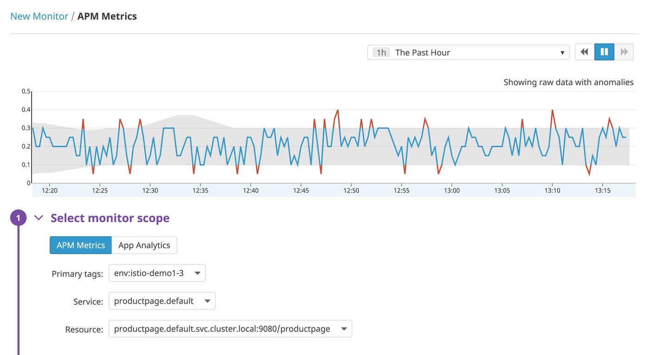Click the Showing raw data with anomalies text
This screenshot has width=649, height=355.
click(x=568, y=82)
